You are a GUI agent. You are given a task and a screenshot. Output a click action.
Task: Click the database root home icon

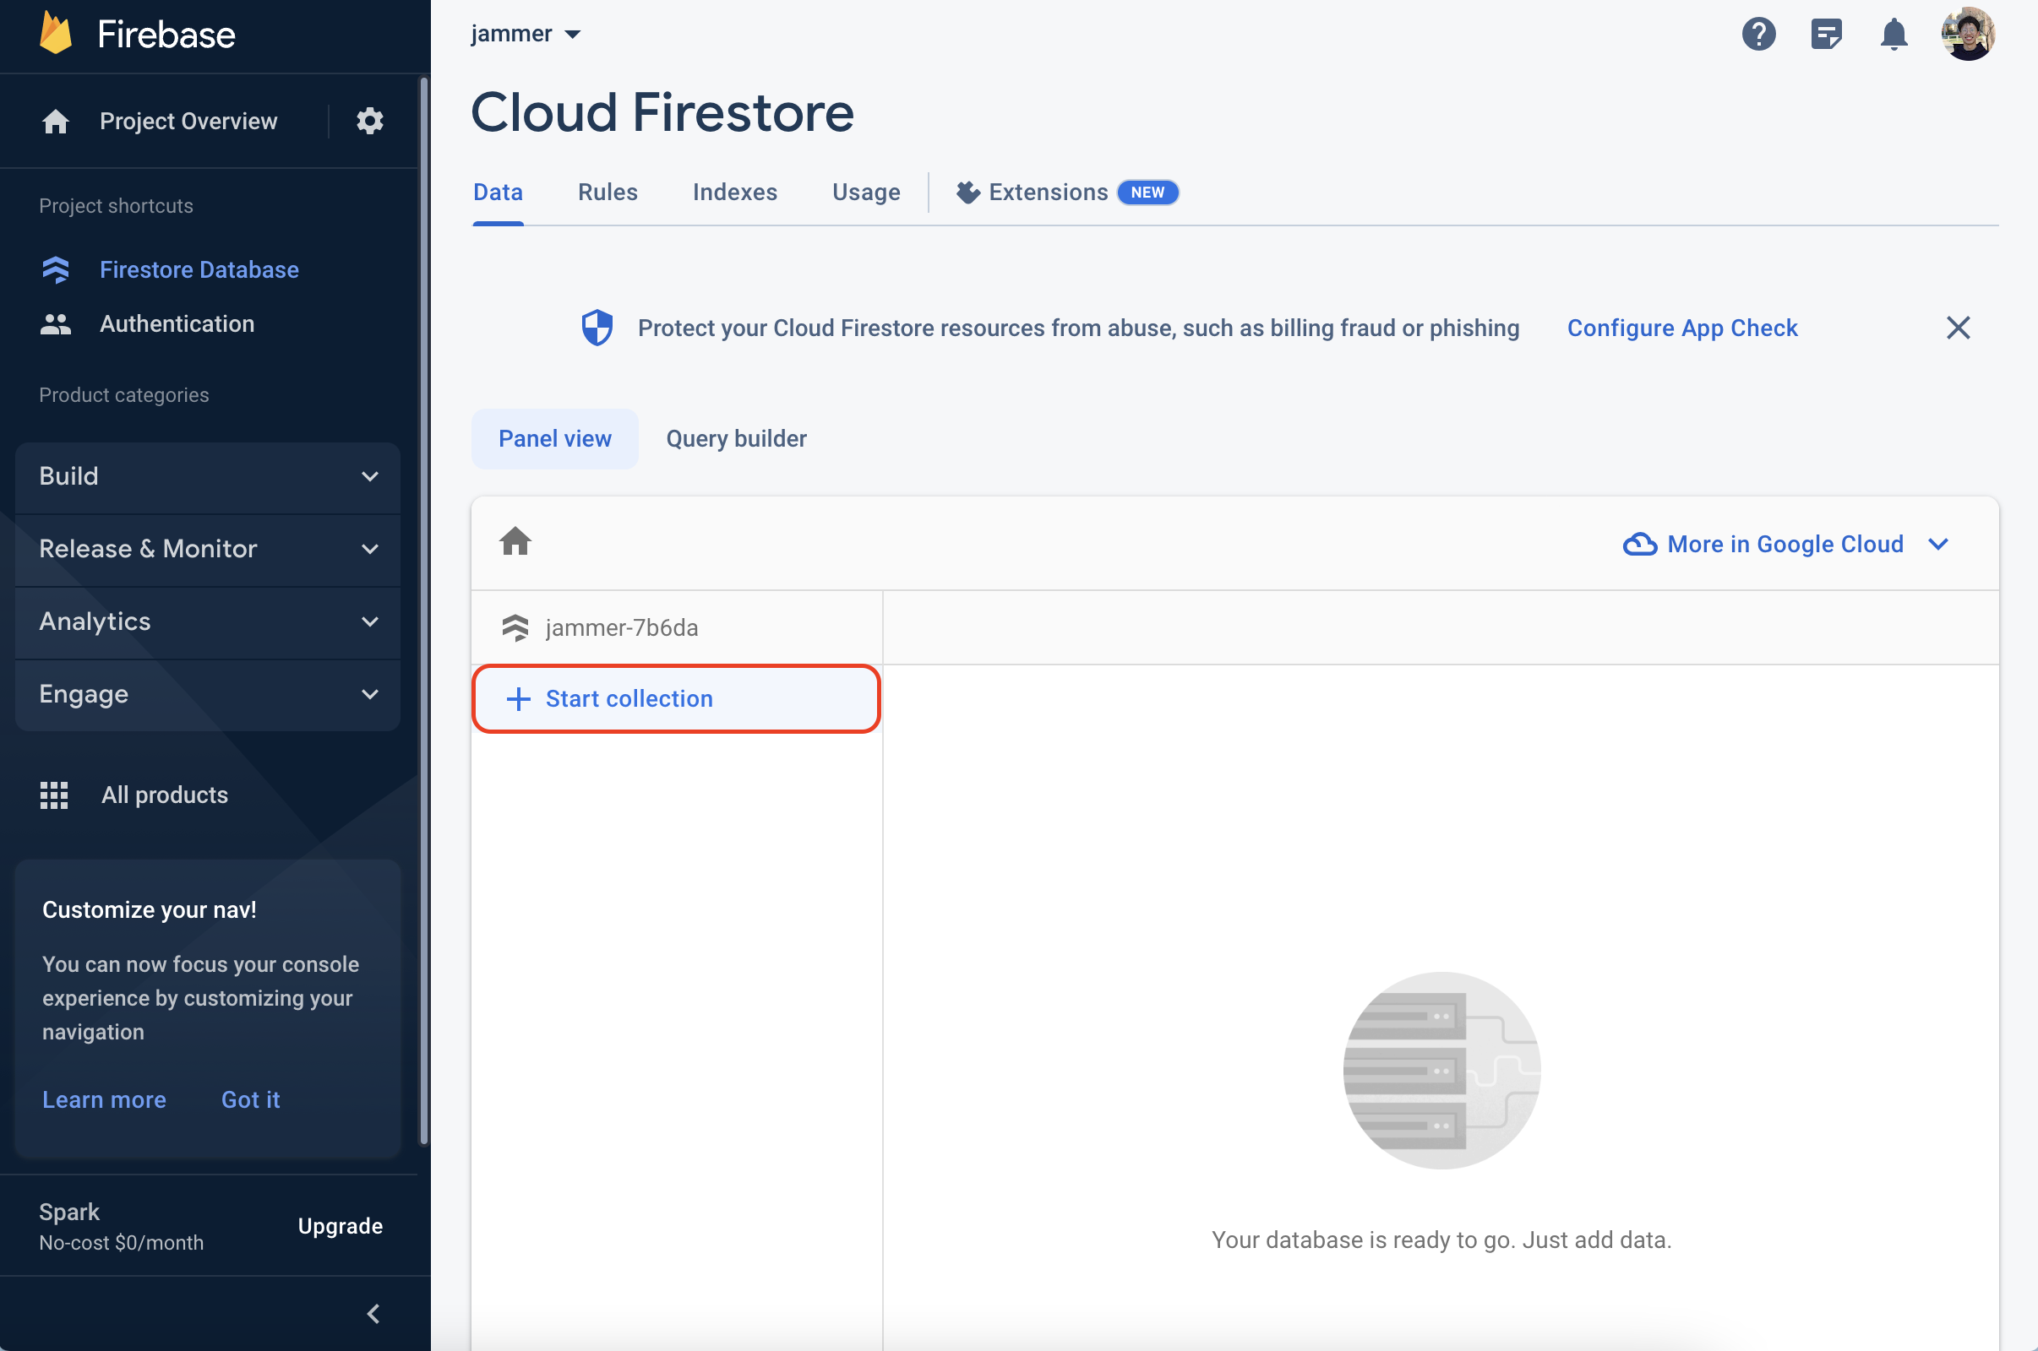tap(515, 541)
